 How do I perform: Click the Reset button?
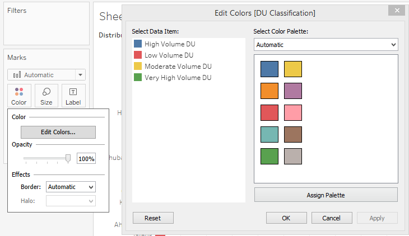coord(153,218)
